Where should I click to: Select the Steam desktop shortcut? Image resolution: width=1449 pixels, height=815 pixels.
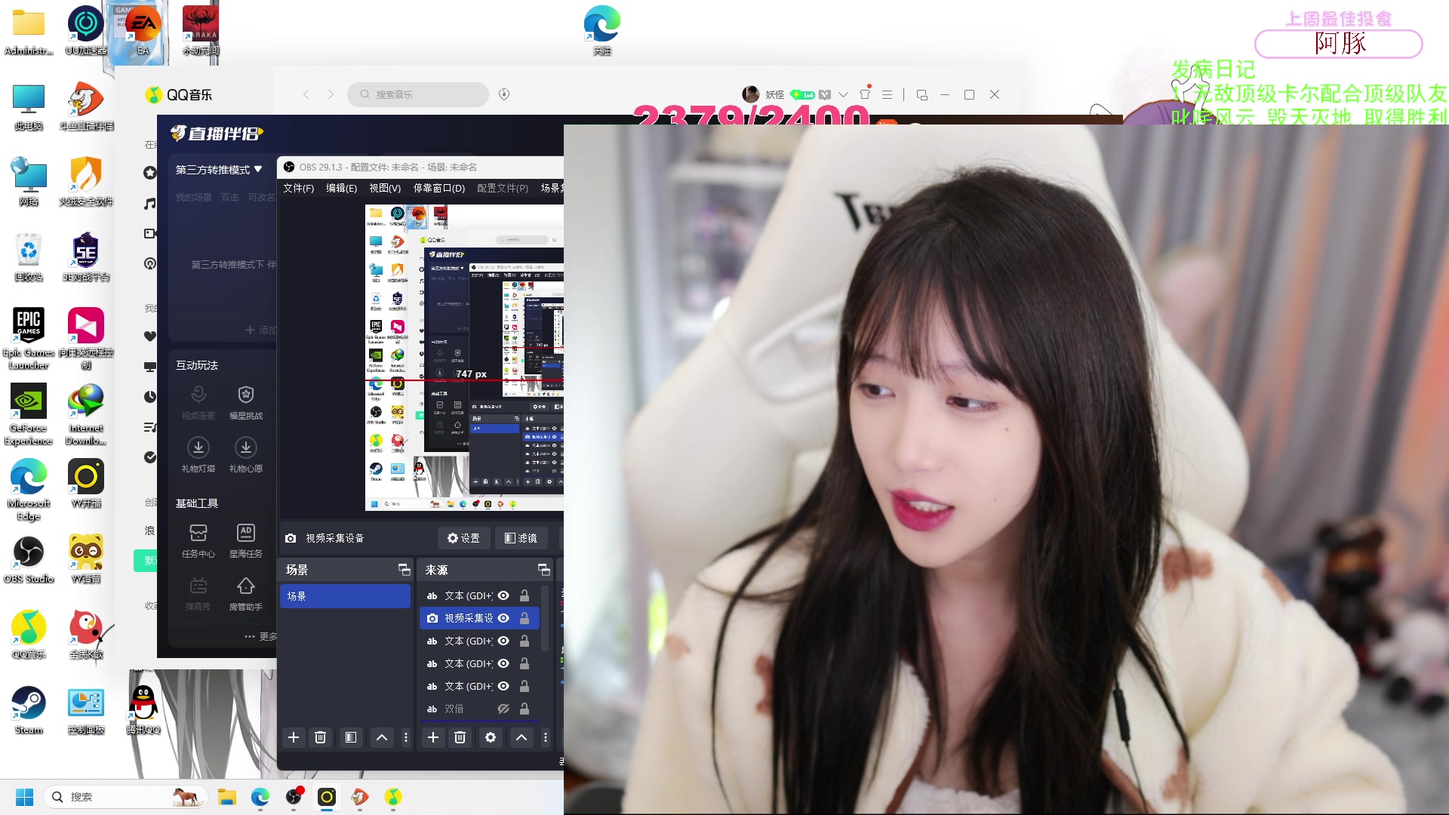[29, 709]
